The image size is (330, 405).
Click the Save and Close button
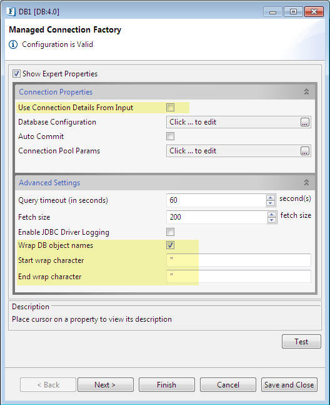[289, 384]
